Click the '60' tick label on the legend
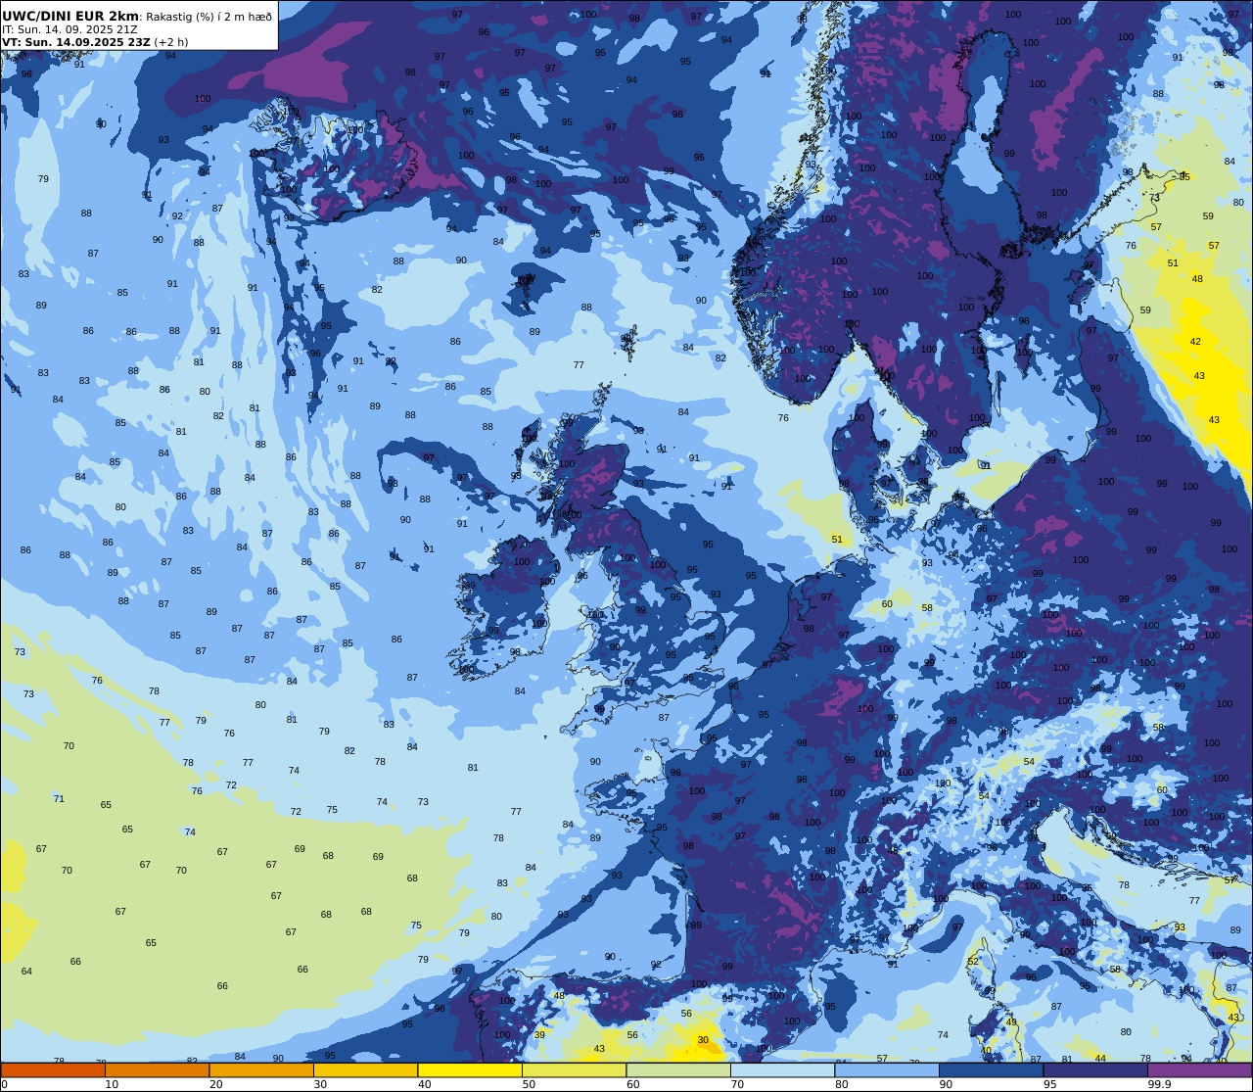1253x1092 pixels. click(632, 1084)
